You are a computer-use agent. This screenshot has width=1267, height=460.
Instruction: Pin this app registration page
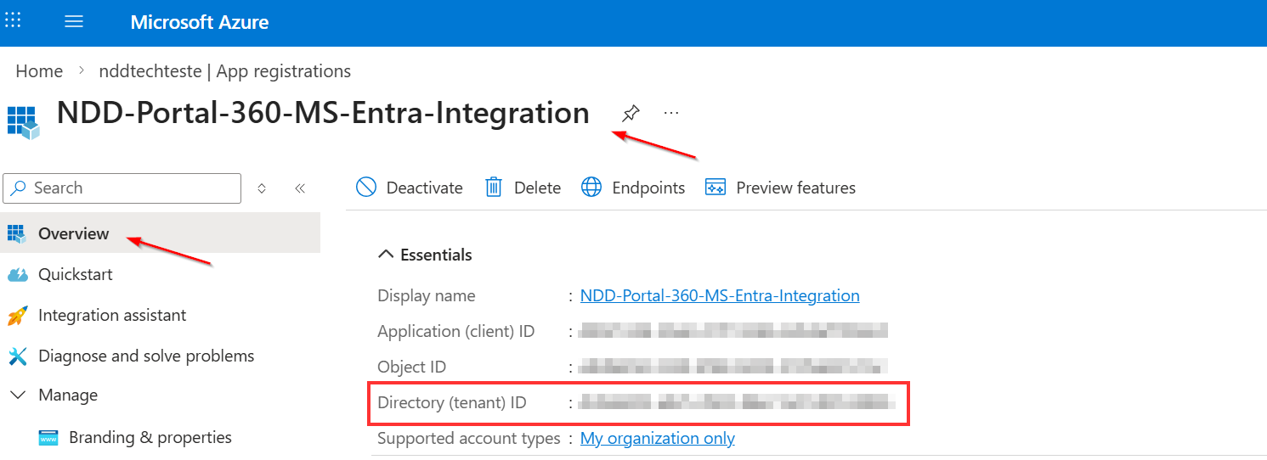click(630, 113)
